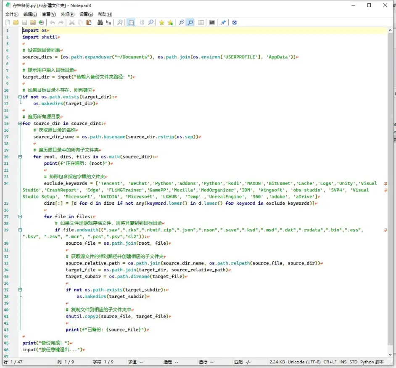Click the paste clipboard icon
Image resolution: width=396 pixels, height=368 pixels.
[x=89, y=22]
